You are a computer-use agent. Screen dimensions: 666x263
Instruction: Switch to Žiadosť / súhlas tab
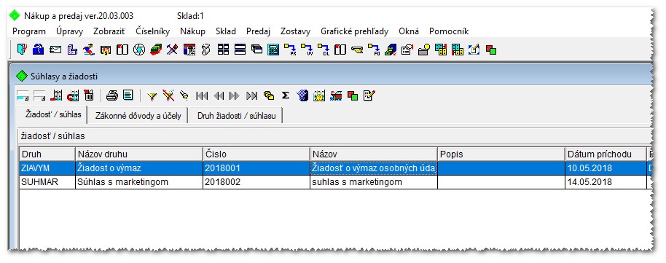(x=51, y=114)
